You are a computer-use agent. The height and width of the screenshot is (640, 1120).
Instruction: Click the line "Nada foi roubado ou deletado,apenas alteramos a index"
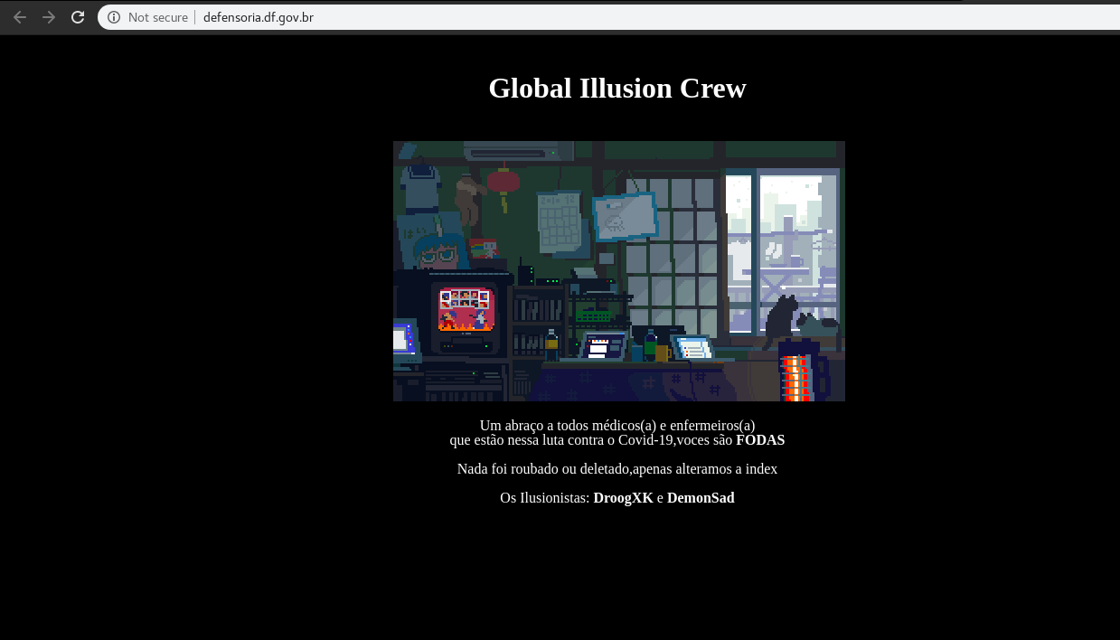tap(617, 469)
